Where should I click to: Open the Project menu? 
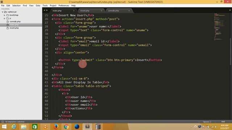(53, 5)
